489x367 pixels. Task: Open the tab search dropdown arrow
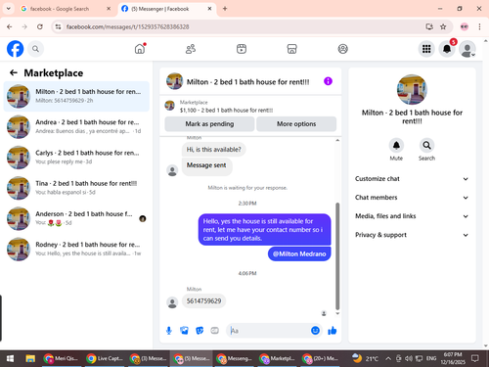coord(9,9)
